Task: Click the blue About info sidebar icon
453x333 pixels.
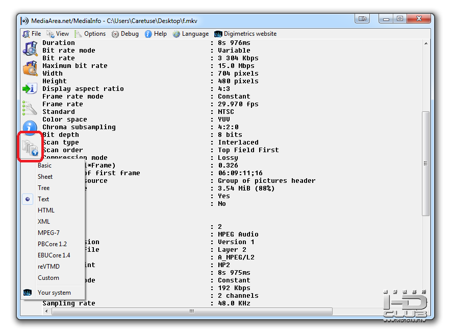Action: tap(30, 127)
